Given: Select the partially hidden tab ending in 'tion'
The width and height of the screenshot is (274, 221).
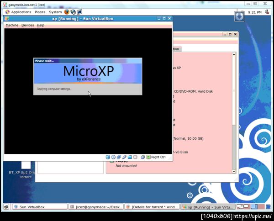Looking at the screenshot, I should tap(177, 49).
